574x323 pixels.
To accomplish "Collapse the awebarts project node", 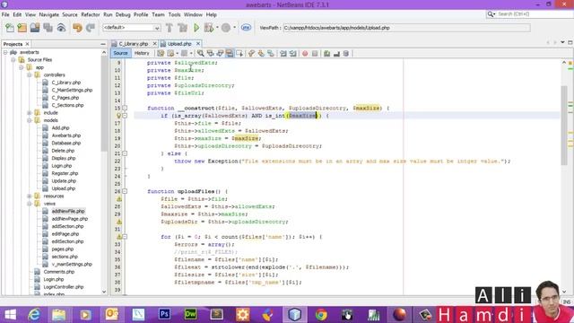I will (x=5, y=52).
